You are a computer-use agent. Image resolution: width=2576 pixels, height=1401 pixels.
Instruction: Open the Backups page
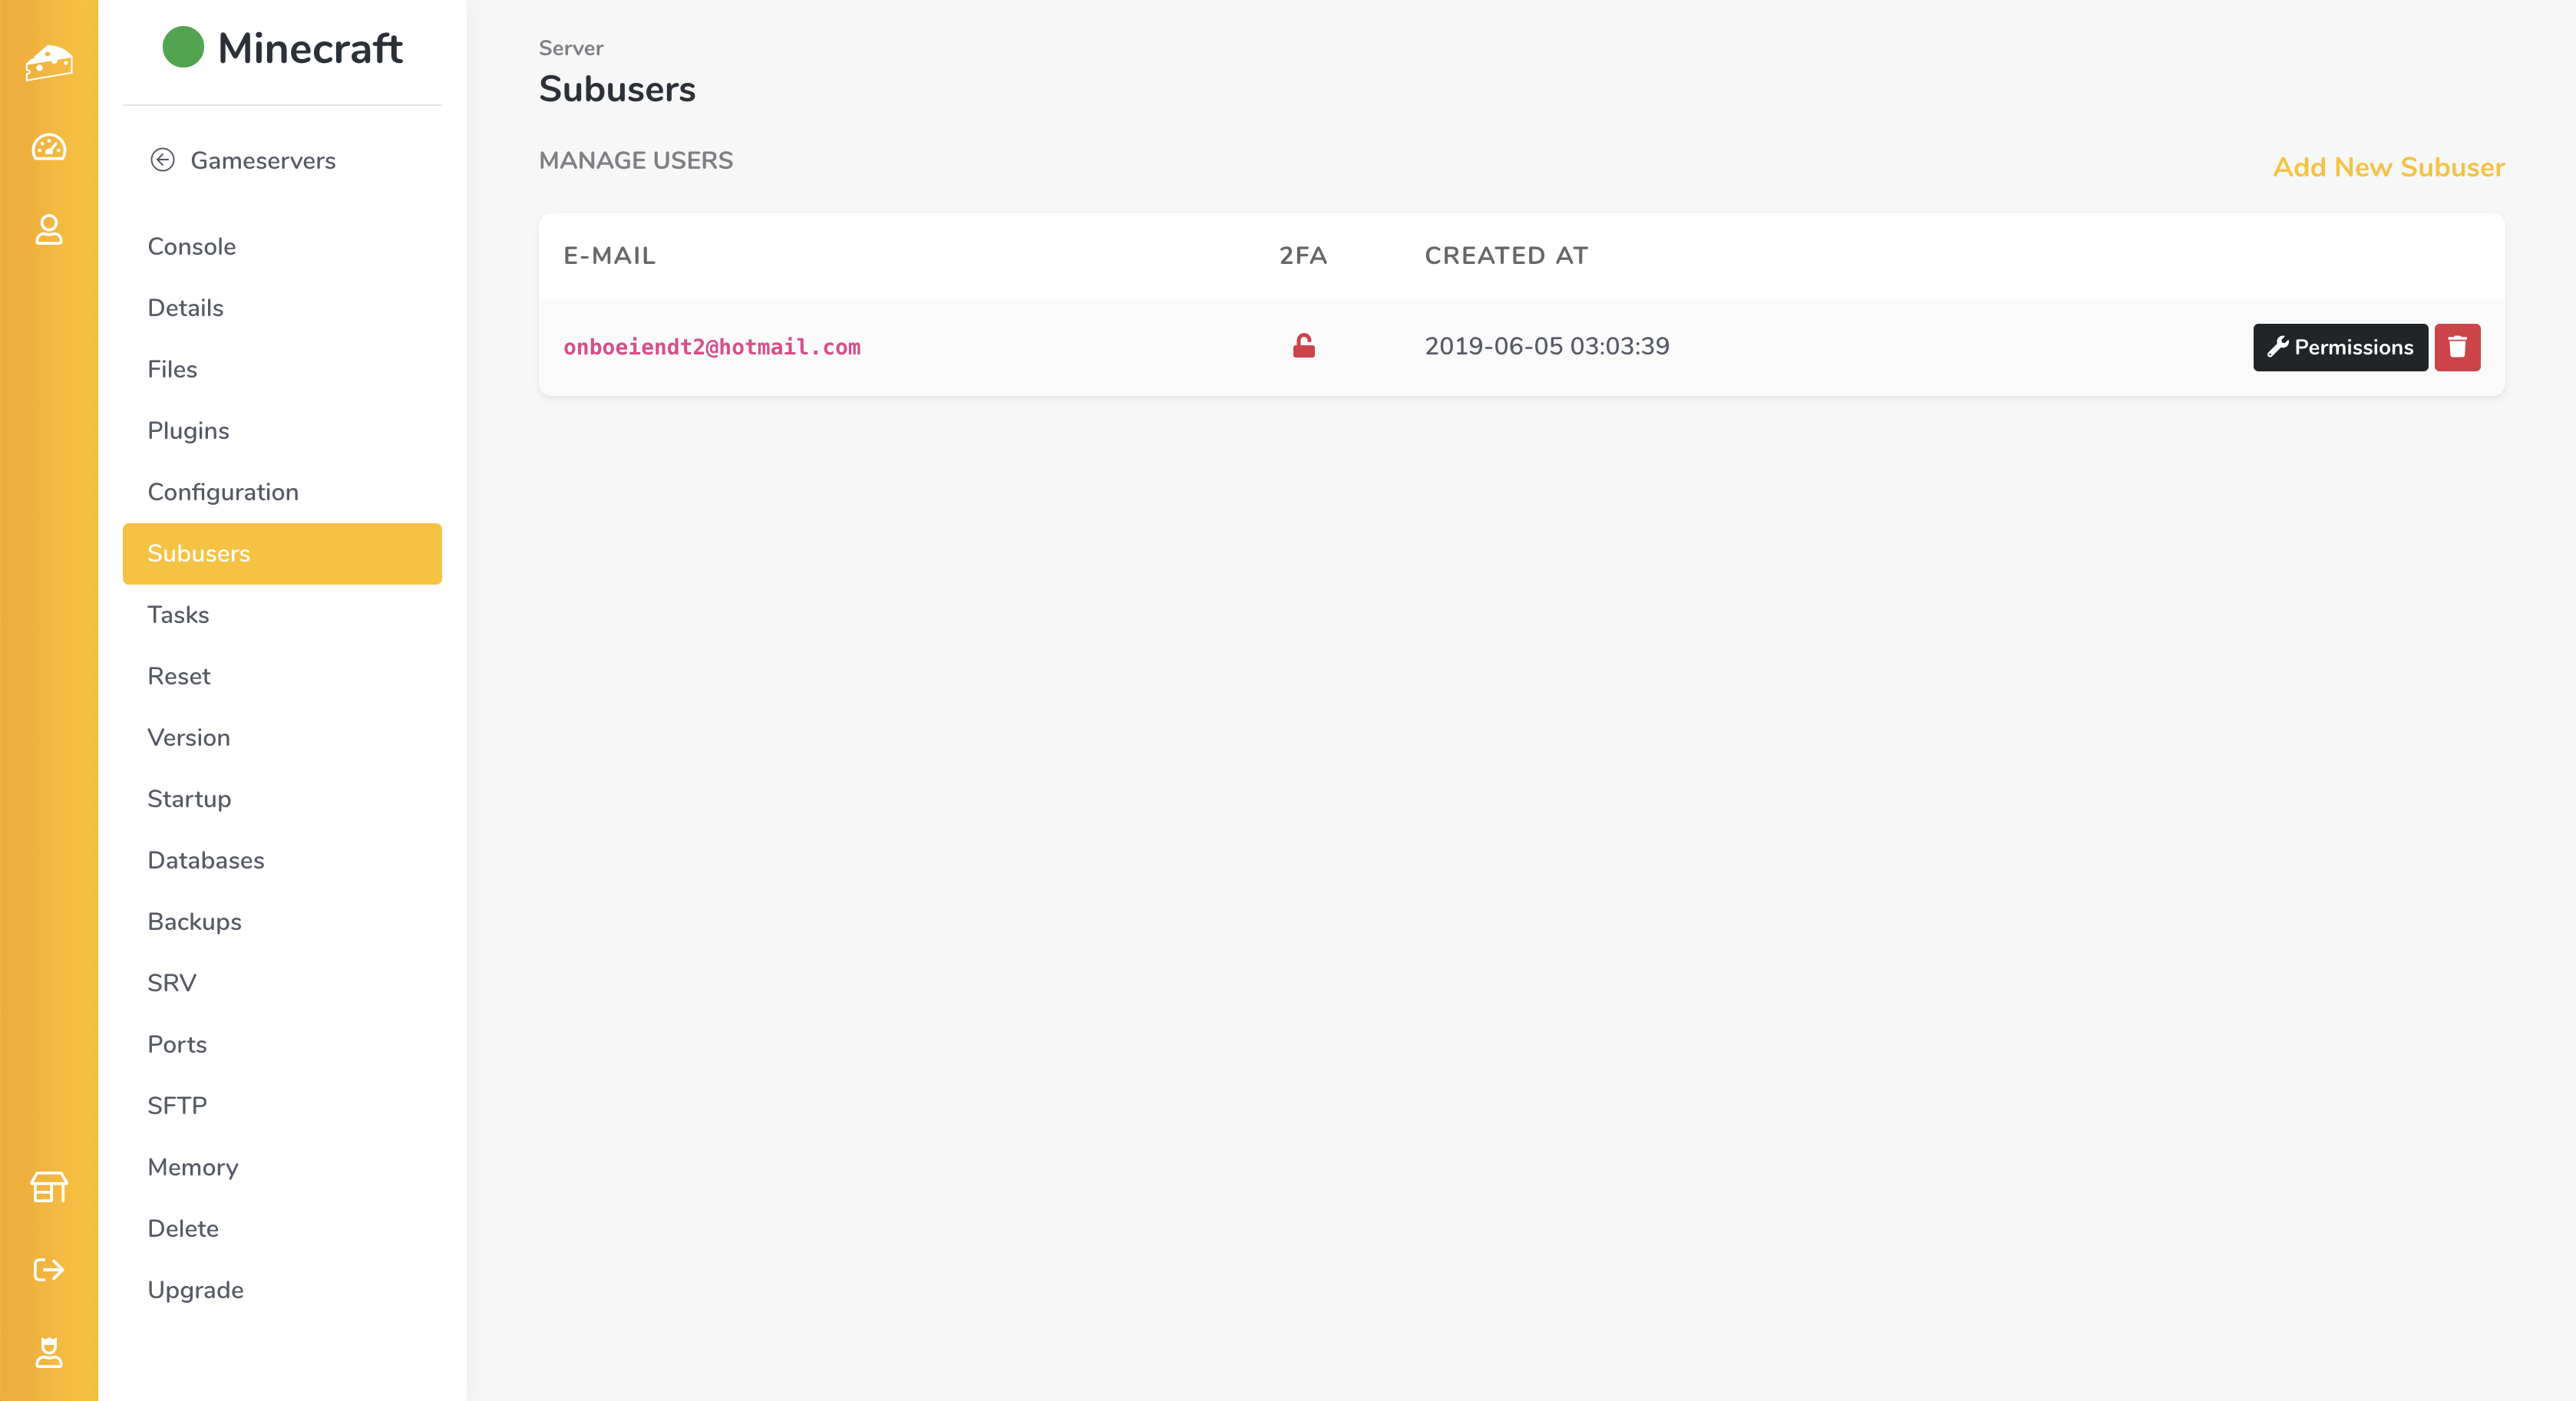[194, 921]
